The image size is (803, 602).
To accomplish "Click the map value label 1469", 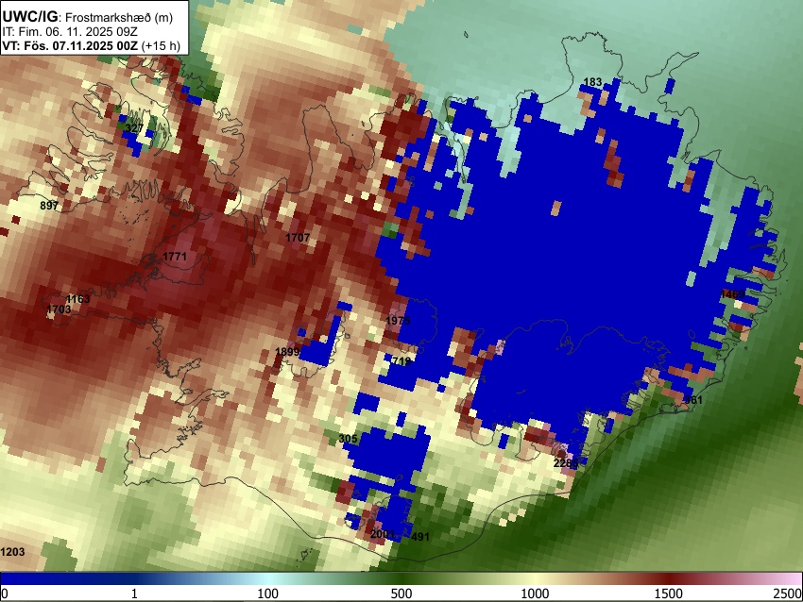I will (x=732, y=294).
